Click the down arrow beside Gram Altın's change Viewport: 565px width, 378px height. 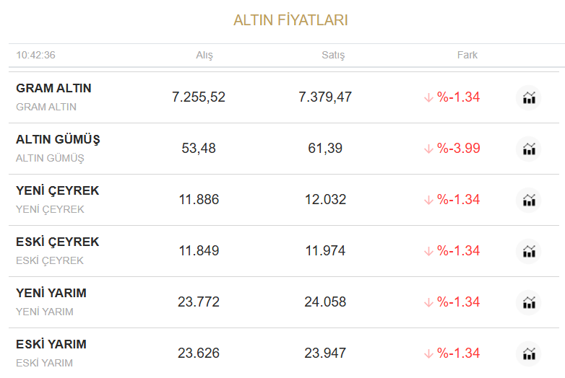[428, 97]
